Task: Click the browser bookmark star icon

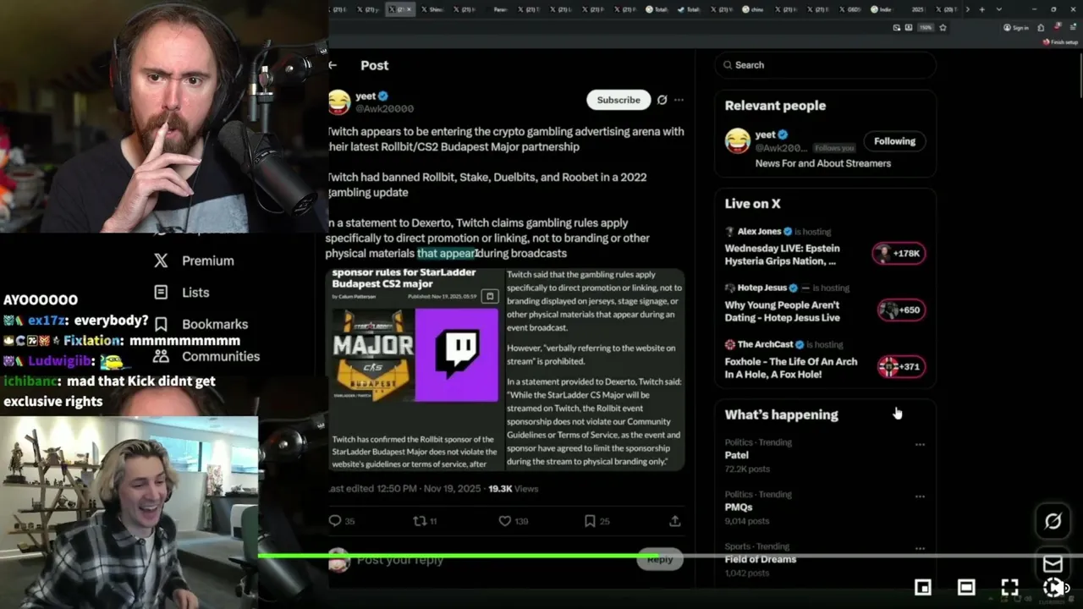Action: pos(943,27)
